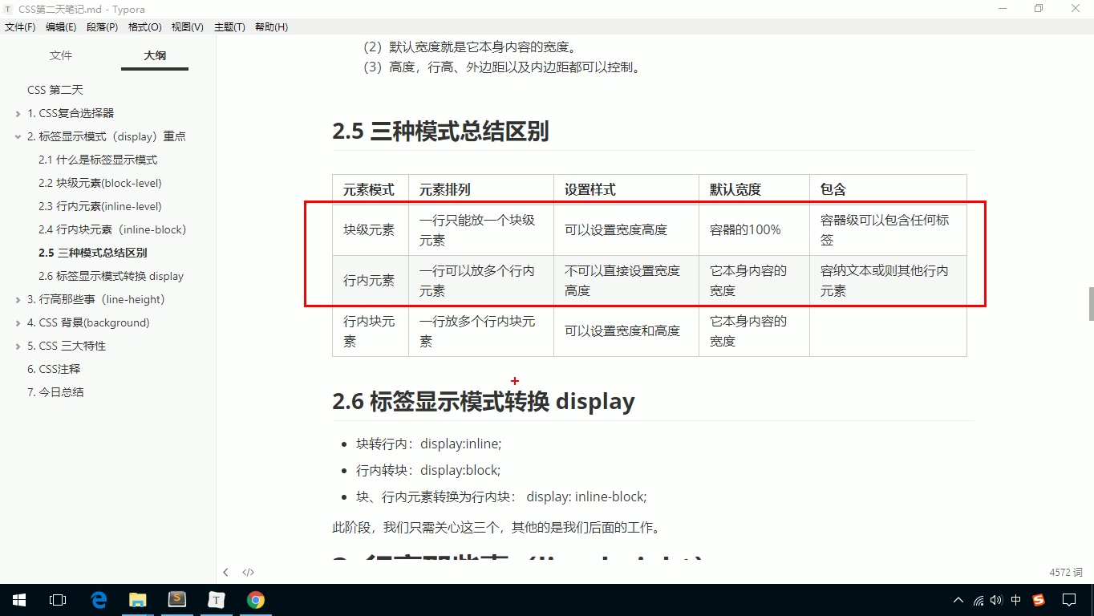Switch to Typora taskbar icon

[217, 600]
